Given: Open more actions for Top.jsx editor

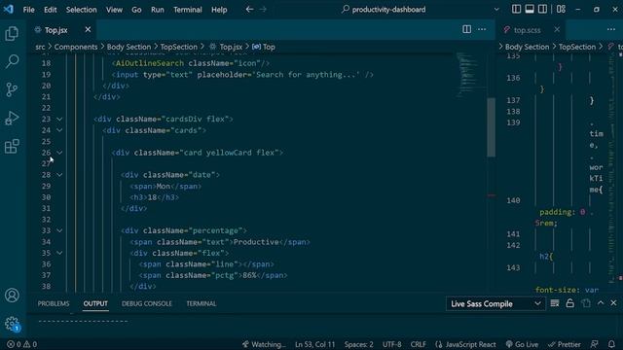Looking at the screenshot, I should click(482, 29).
